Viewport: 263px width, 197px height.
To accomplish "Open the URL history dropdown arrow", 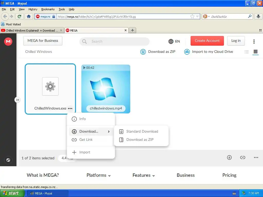I will (x=198, y=16).
